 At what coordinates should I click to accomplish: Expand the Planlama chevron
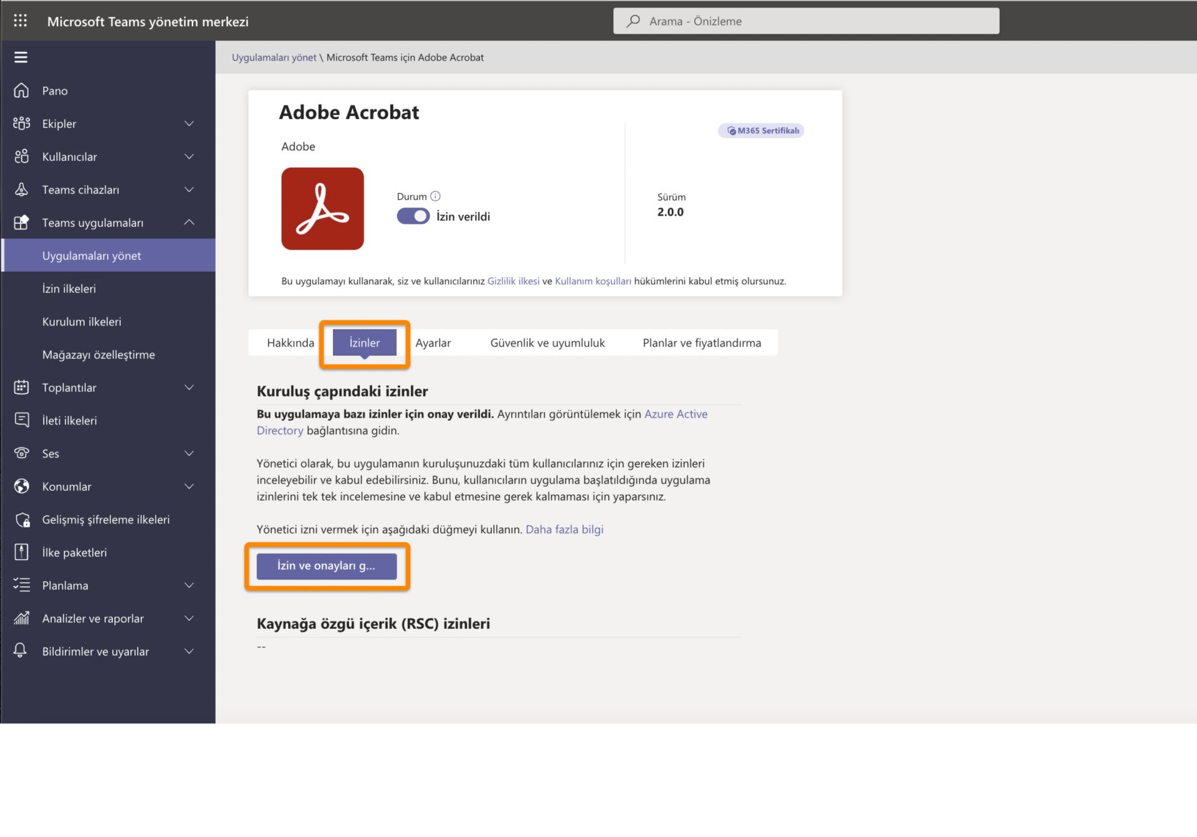point(189,585)
